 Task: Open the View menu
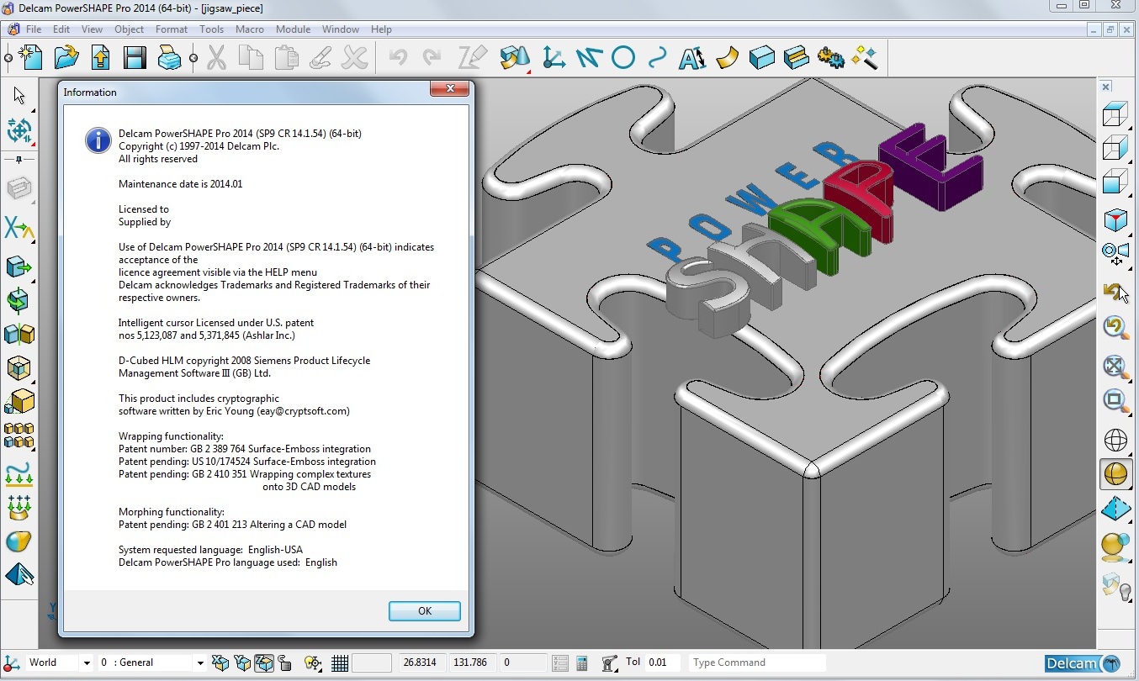92,29
